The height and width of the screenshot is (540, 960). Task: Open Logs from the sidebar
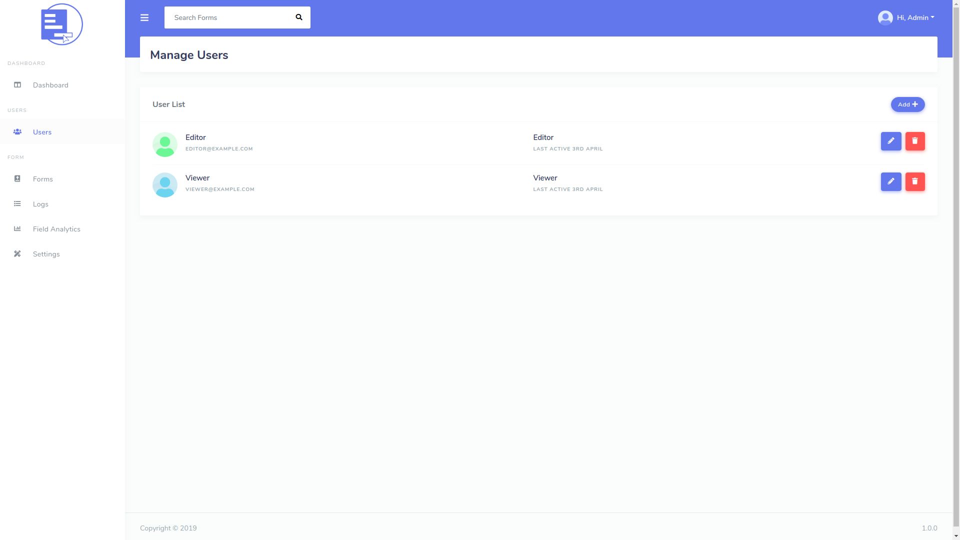tap(40, 204)
